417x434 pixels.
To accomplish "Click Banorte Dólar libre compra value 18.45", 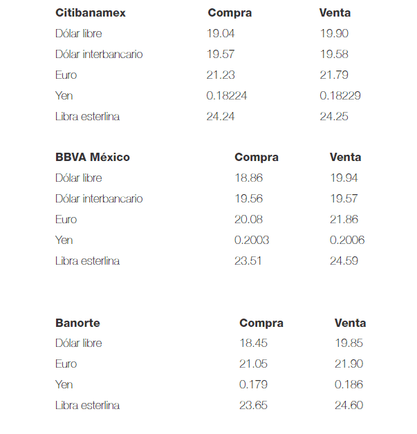I will (253, 343).
